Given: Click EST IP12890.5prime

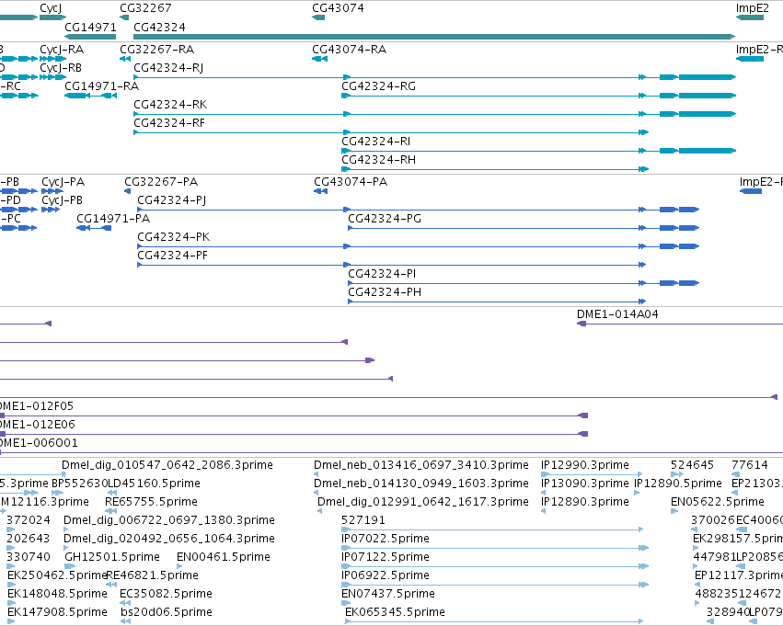Looking at the screenshot, I should [677, 484].
